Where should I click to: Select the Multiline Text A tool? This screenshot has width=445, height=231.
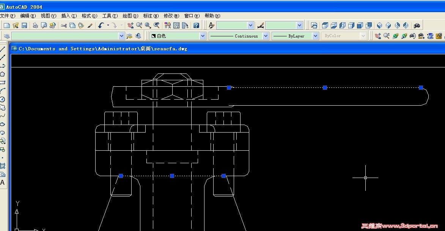click(x=3, y=183)
